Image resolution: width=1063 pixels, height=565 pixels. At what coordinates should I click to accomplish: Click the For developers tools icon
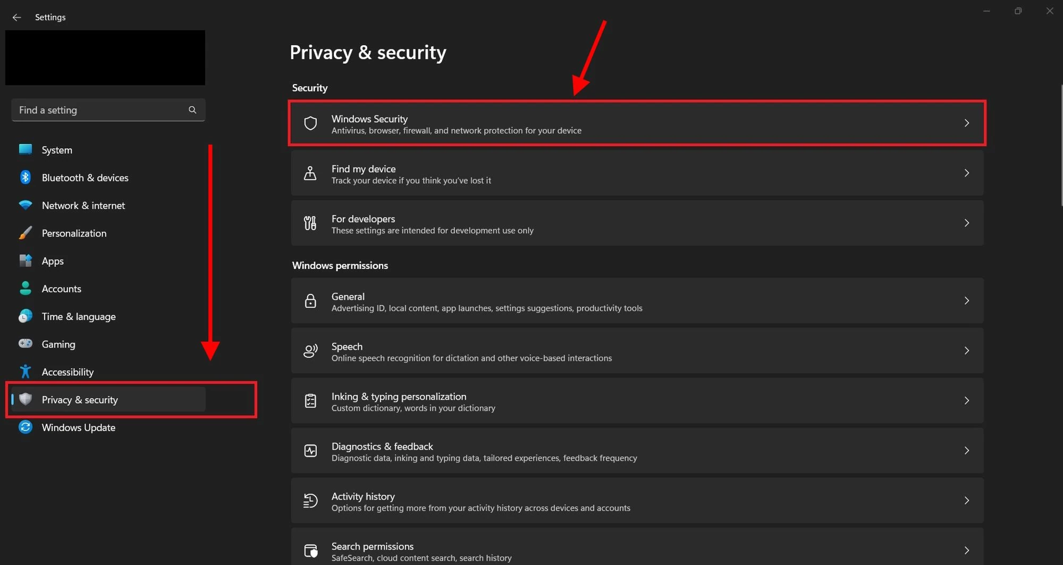pyautogui.click(x=310, y=223)
